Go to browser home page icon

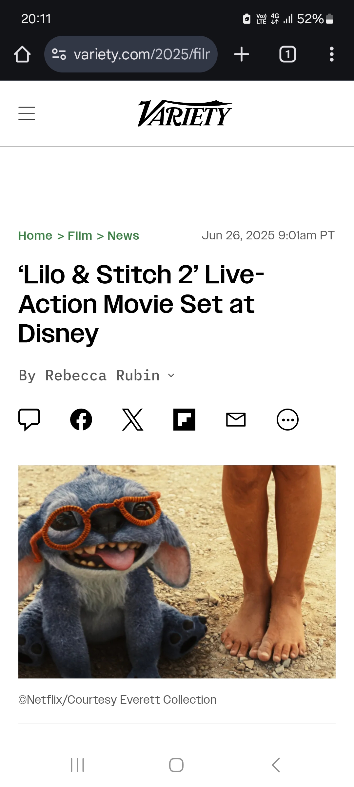22,54
